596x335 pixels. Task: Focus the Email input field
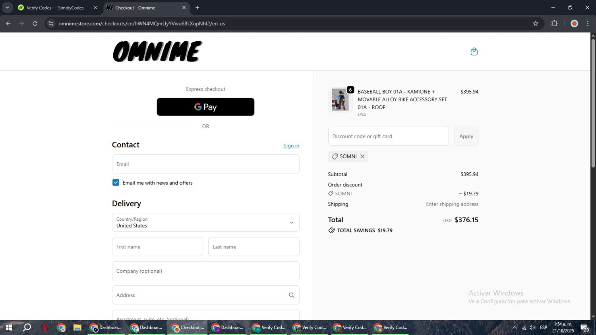(205, 164)
